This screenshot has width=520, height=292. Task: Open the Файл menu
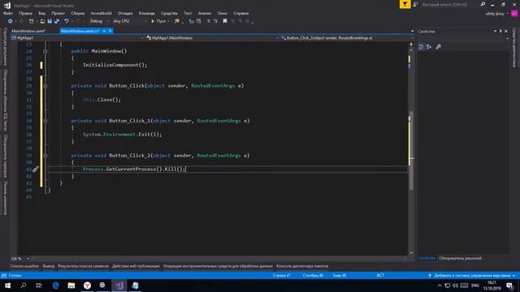tap(8, 13)
